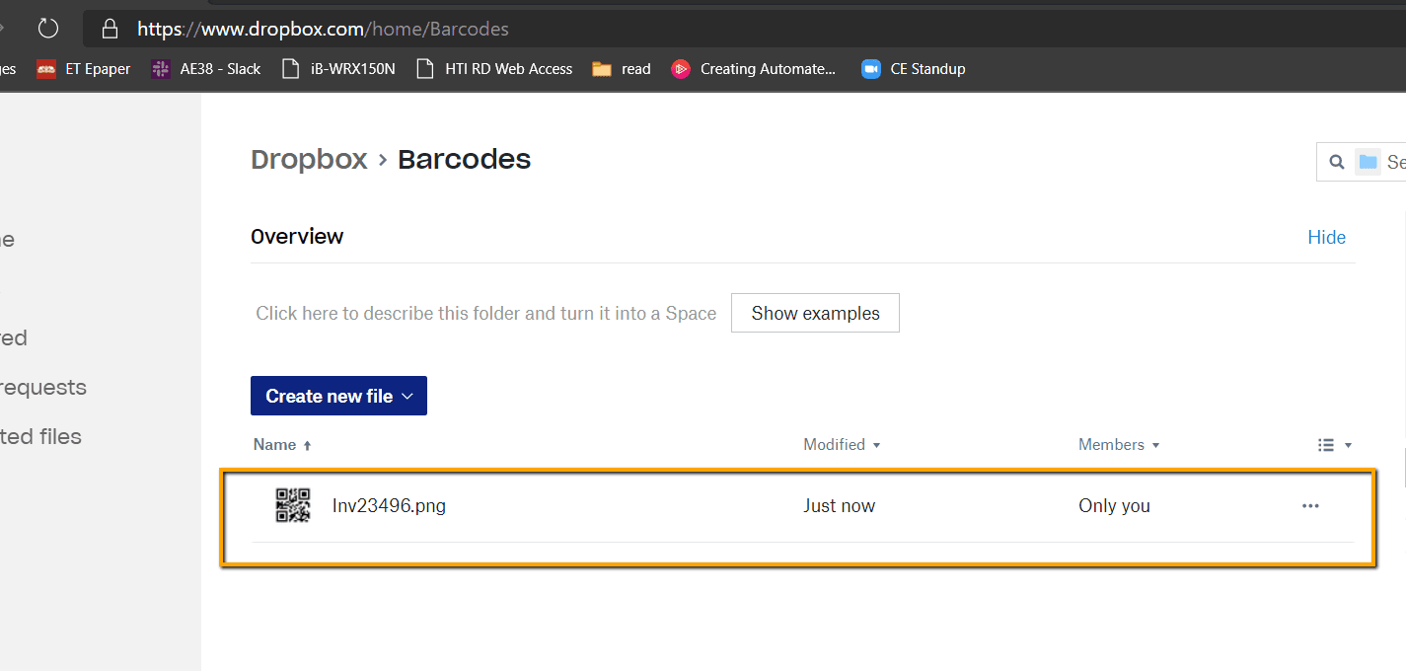Viewport: 1406px width, 671px height.
Task: Hide the Overview section
Action: click(x=1326, y=237)
